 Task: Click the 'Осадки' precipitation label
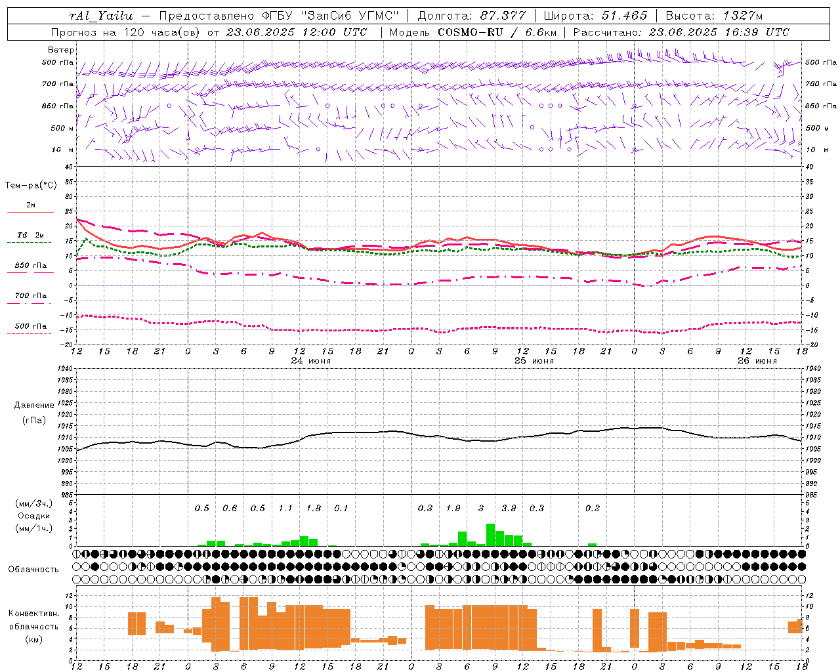pos(33,516)
